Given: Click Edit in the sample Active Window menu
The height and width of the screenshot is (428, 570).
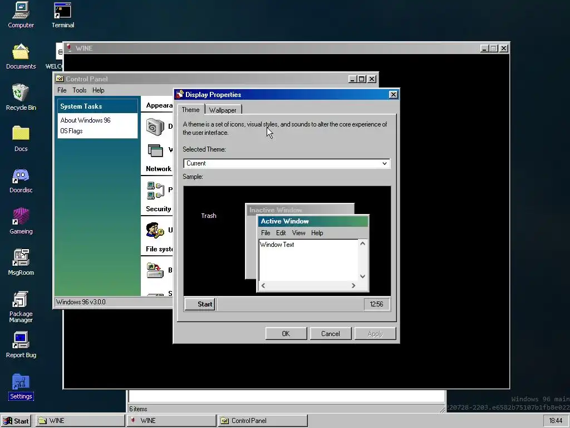Looking at the screenshot, I should pos(281,233).
